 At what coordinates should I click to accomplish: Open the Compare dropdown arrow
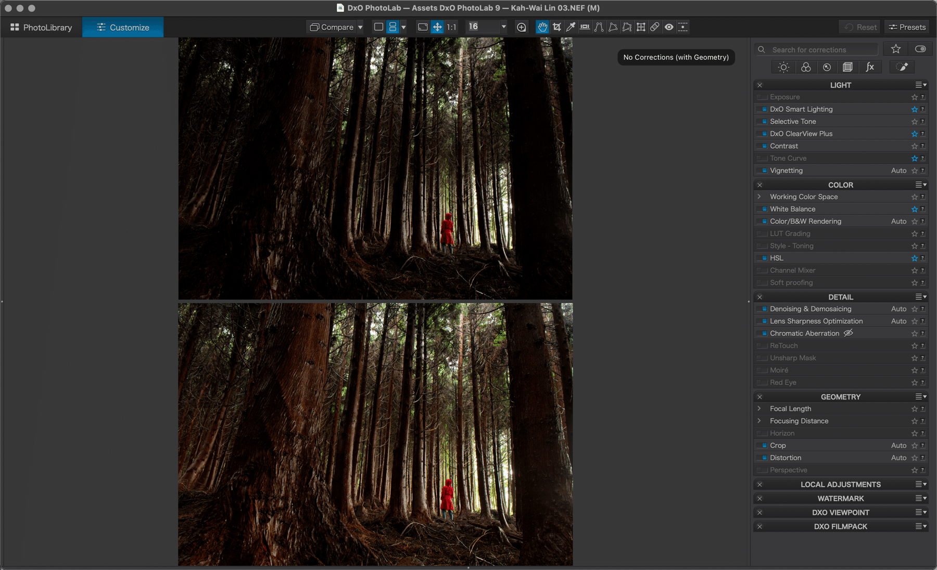360,27
